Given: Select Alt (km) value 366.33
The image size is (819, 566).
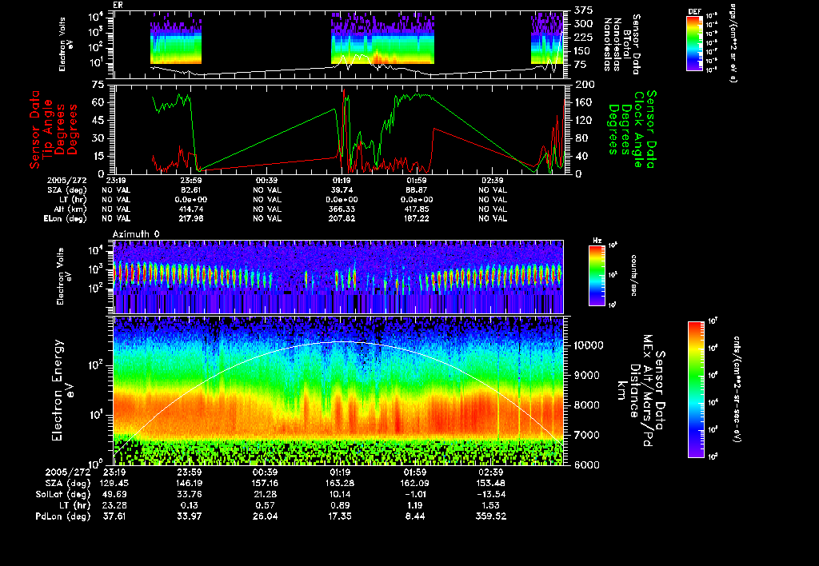Looking at the screenshot, I should (x=342, y=209).
